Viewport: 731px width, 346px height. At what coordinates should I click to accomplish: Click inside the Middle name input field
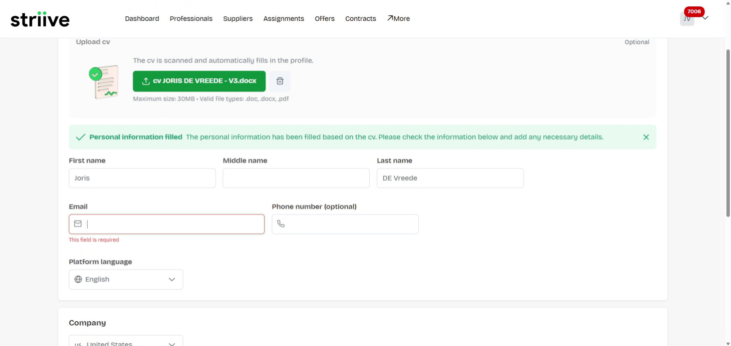pyautogui.click(x=296, y=178)
